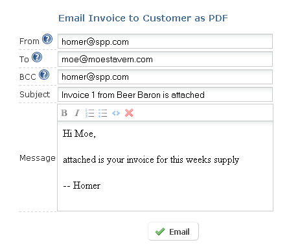
Task: Select the BCC email input field
Action: (165, 77)
